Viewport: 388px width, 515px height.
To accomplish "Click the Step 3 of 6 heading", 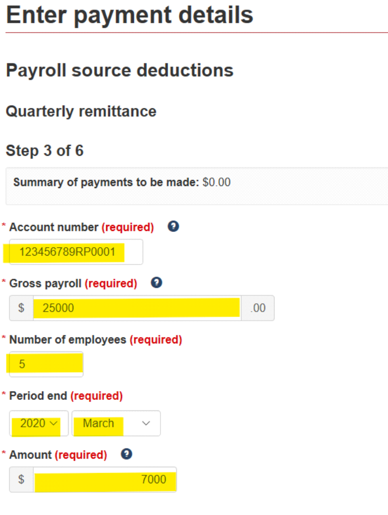I will [x=45, y=151].
